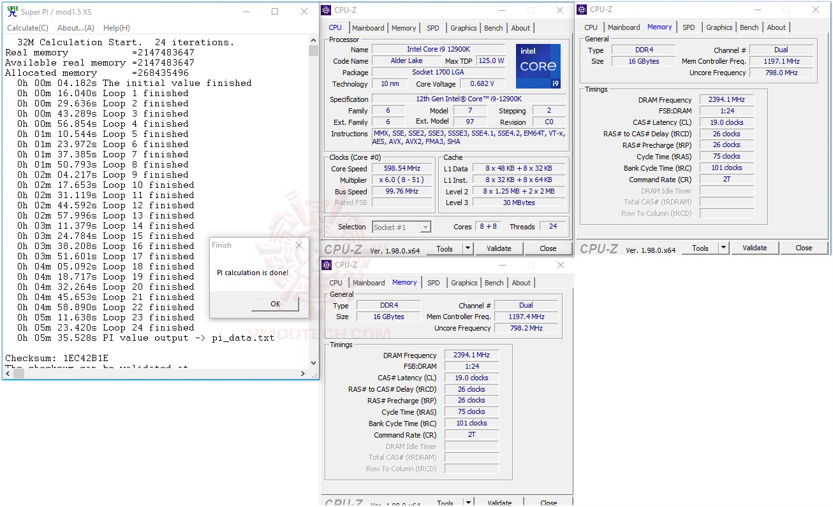Open the Calculate(C) menu in Super PI
The height and width of the screenshot is (507, 833).
[27, 28]
